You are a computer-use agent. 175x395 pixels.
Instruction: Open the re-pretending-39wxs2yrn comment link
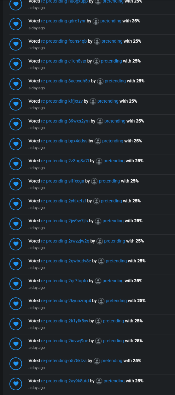tap(65, 121)
